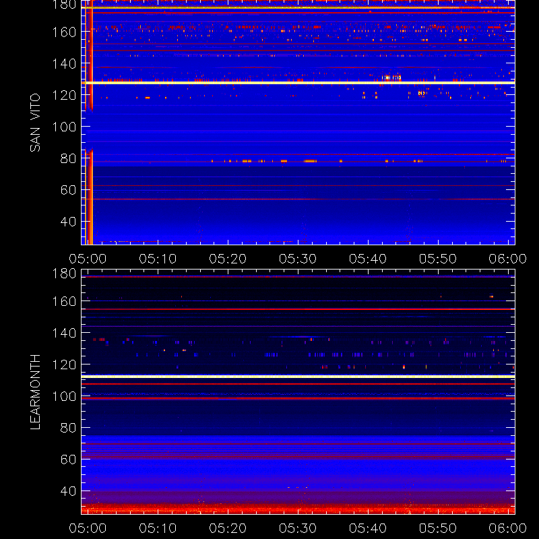Viewport: 539px width, 539px height.
Task: Select the 80 tick label on the Learmonth plot
Action: coord(68,428)
